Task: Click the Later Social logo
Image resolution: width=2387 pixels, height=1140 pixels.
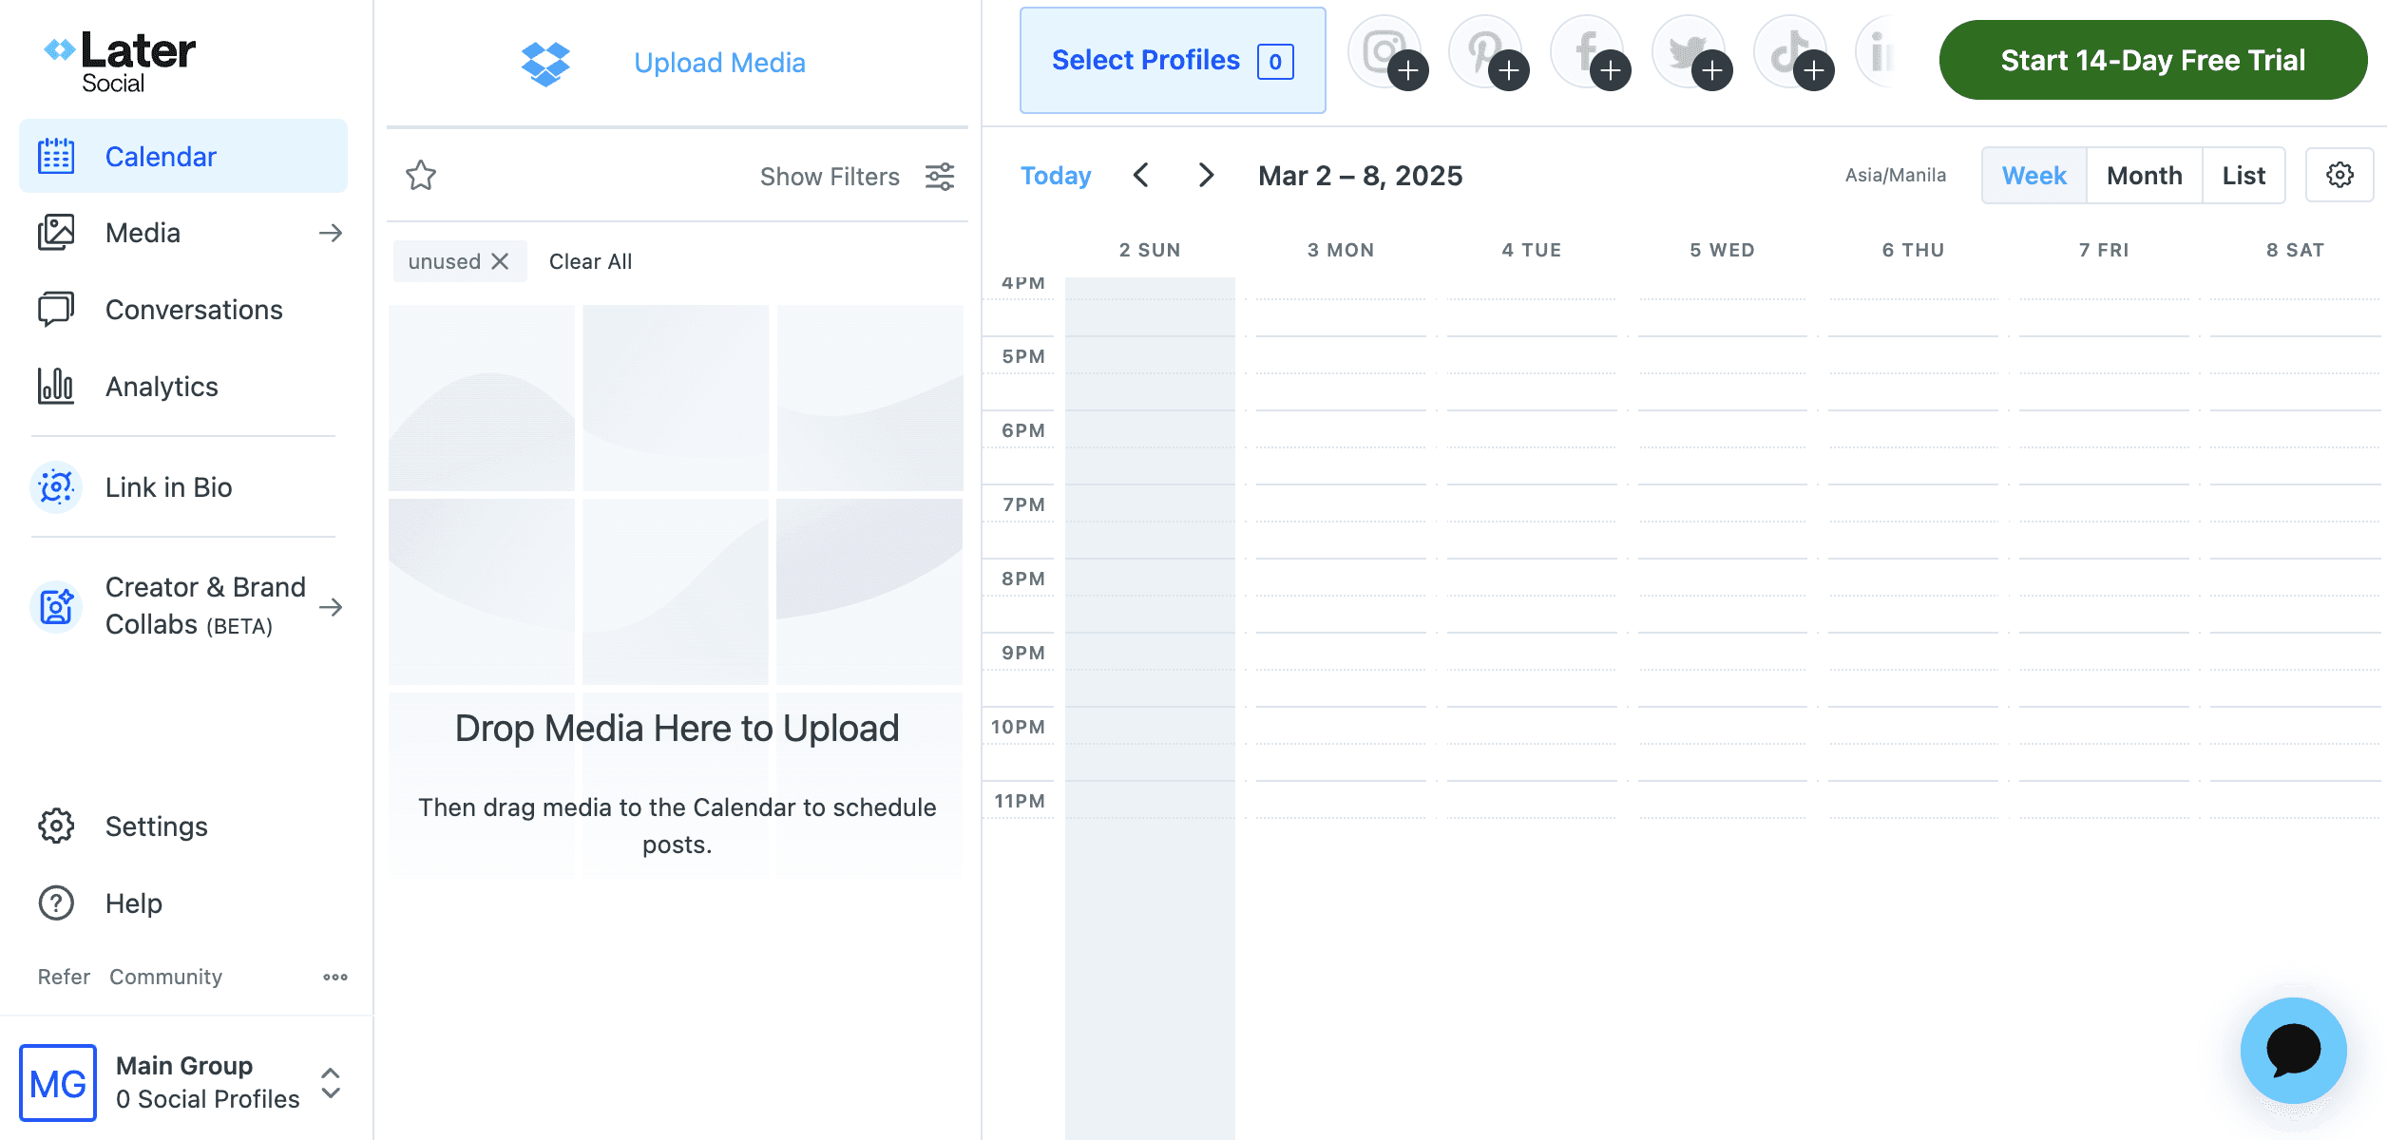Action: tap(121, 61)
